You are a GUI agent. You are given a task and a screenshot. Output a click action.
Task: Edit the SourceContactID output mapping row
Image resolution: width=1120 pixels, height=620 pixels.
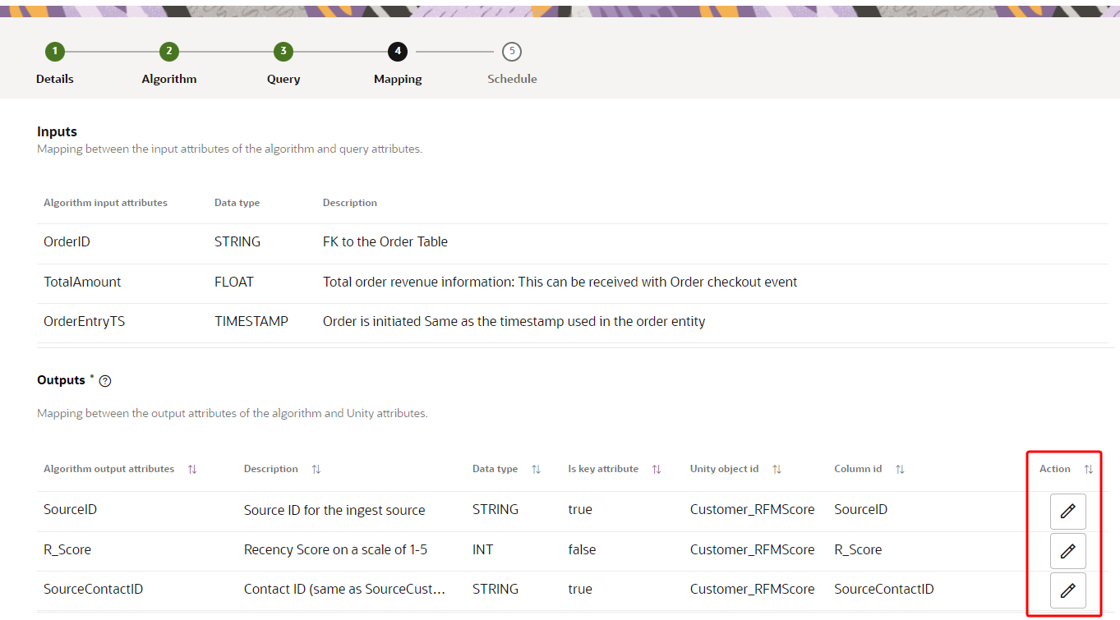[1067, 590]
